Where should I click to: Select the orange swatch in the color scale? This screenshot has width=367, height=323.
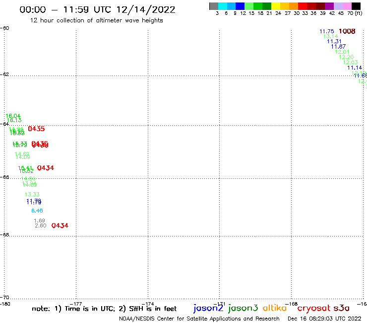(294, 6)
